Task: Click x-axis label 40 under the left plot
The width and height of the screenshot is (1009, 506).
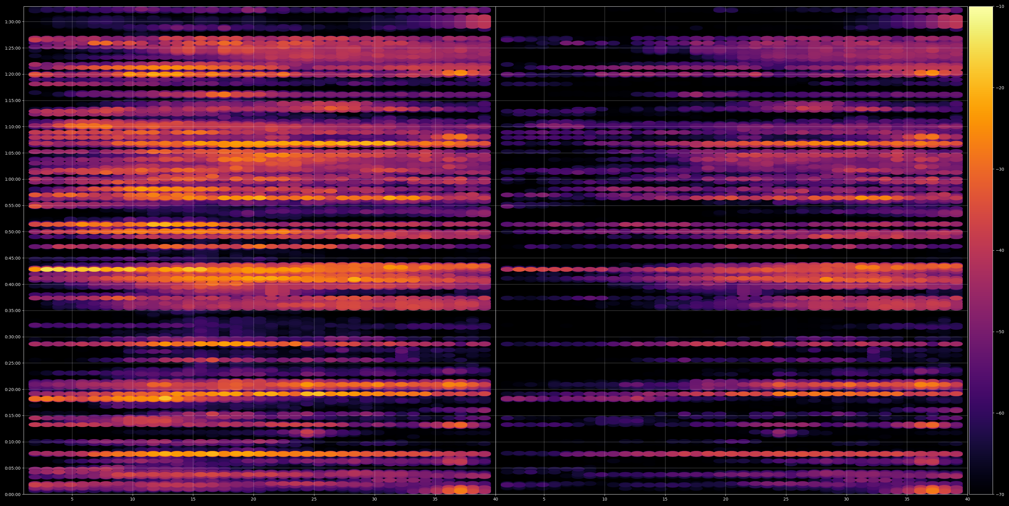Action: coord(496,499)
